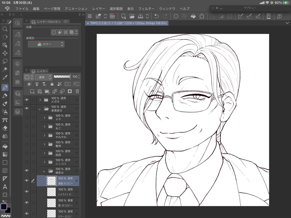Expand the おこ layer folder
This screenshot has height=218, width=291.
pyautogui.click(x=45, y=126)
